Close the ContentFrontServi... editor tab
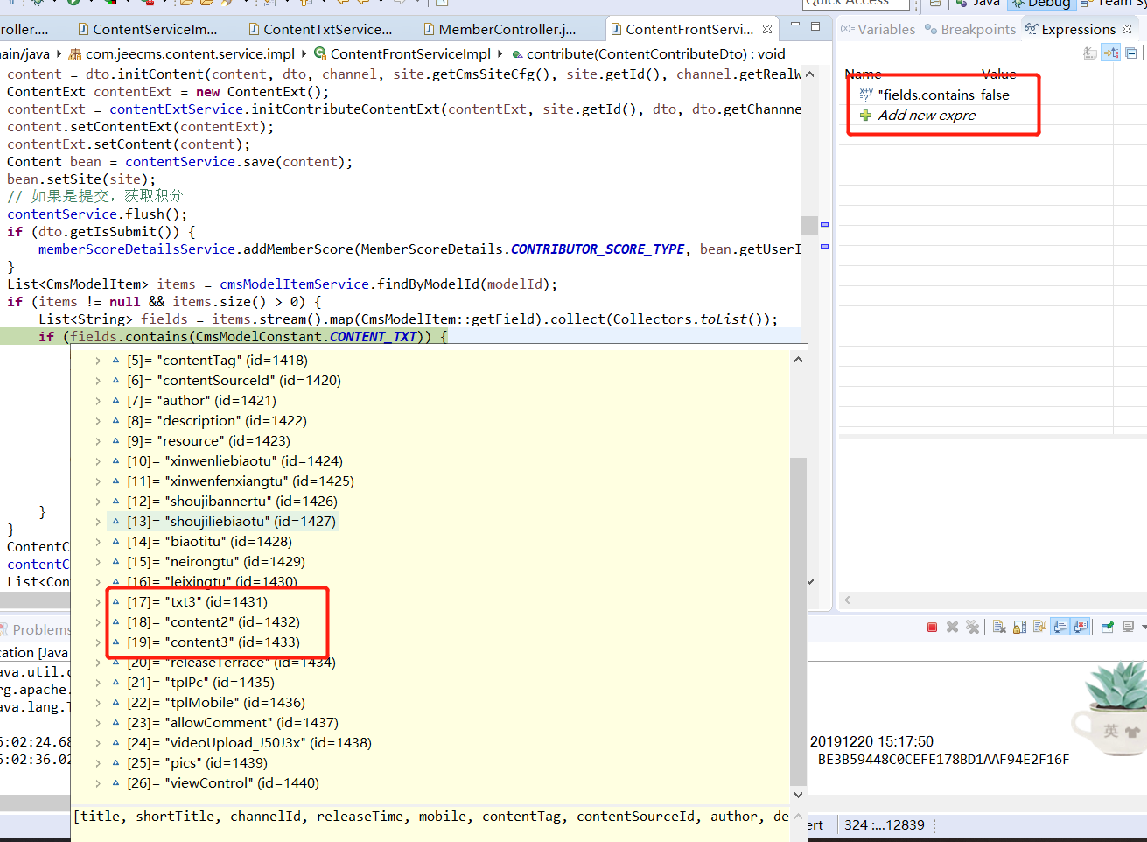The image size is (1147, 842). [767, 29]
